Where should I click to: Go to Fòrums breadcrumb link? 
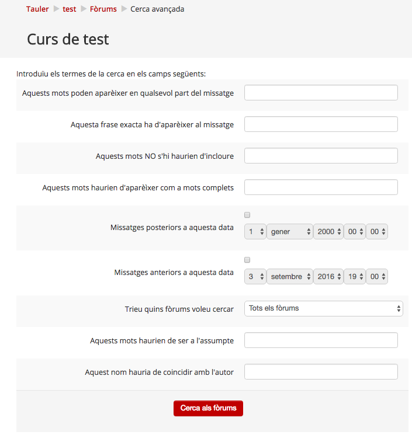[x=103, y=9]
